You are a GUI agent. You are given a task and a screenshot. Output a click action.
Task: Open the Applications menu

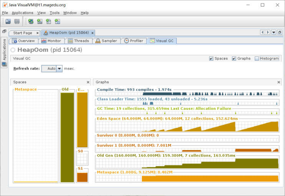(x=22, y=13)
